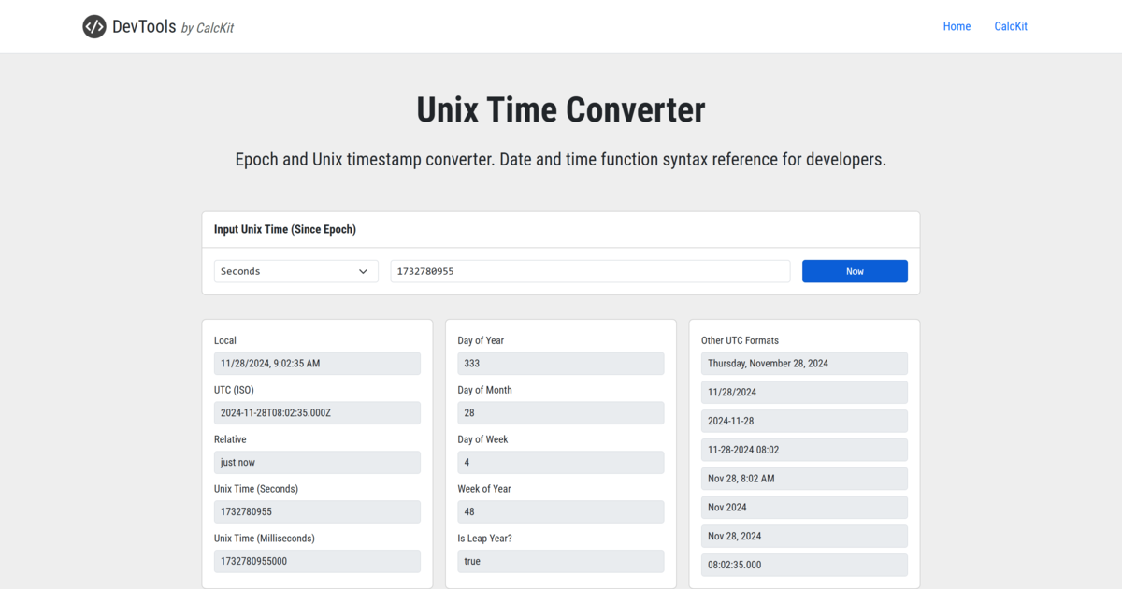
Task: Click the Unix Time Converter heading
Action: tap(560, 109)
